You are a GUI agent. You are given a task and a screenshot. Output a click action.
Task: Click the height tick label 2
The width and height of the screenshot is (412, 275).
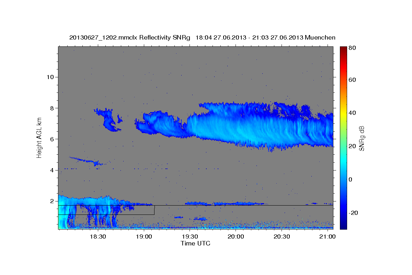point(53,201)
